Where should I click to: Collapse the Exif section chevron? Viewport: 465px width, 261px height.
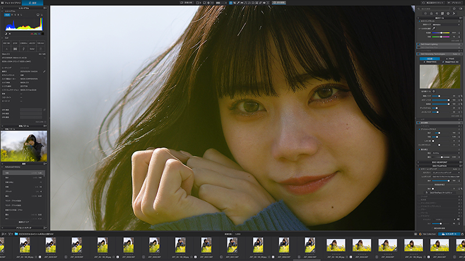(2, 38)
